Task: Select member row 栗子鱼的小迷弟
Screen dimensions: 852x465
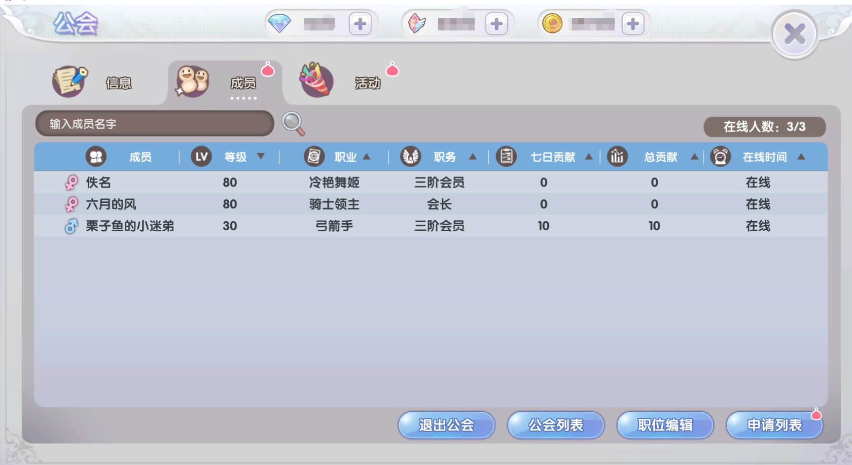Action: click(431, 226)
